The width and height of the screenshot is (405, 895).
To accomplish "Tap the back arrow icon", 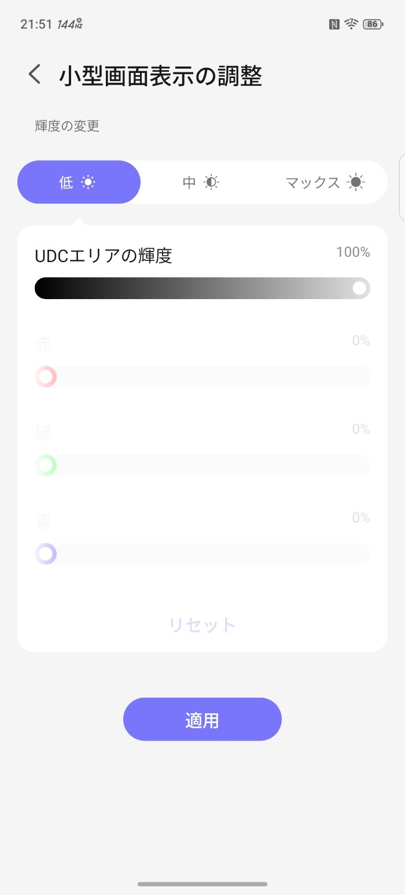I will click(x=35, y=75).
